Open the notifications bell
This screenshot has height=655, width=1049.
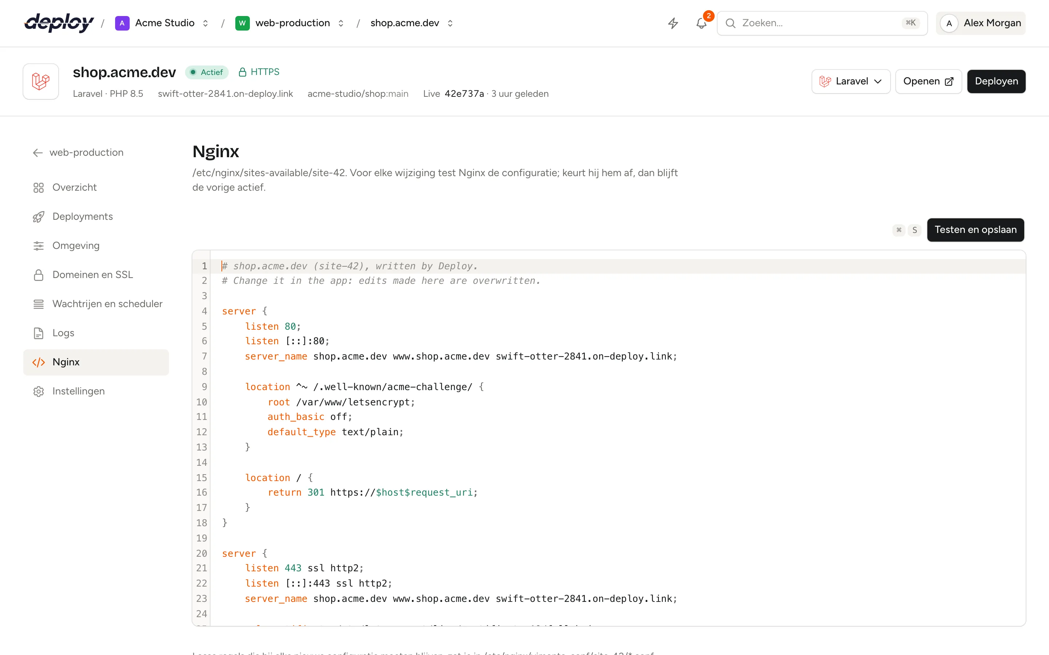702,23
